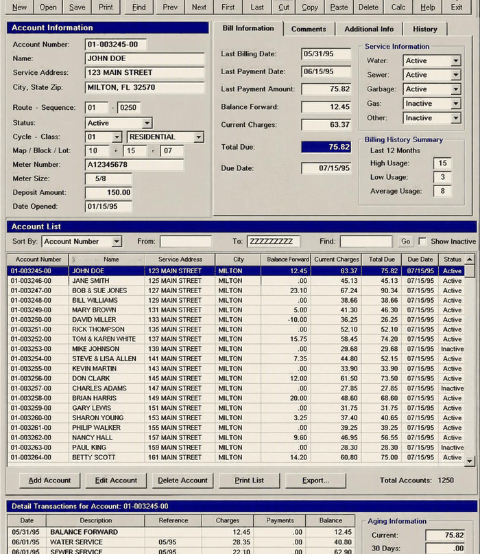Click the New toolbar button

tap(19, 7)
